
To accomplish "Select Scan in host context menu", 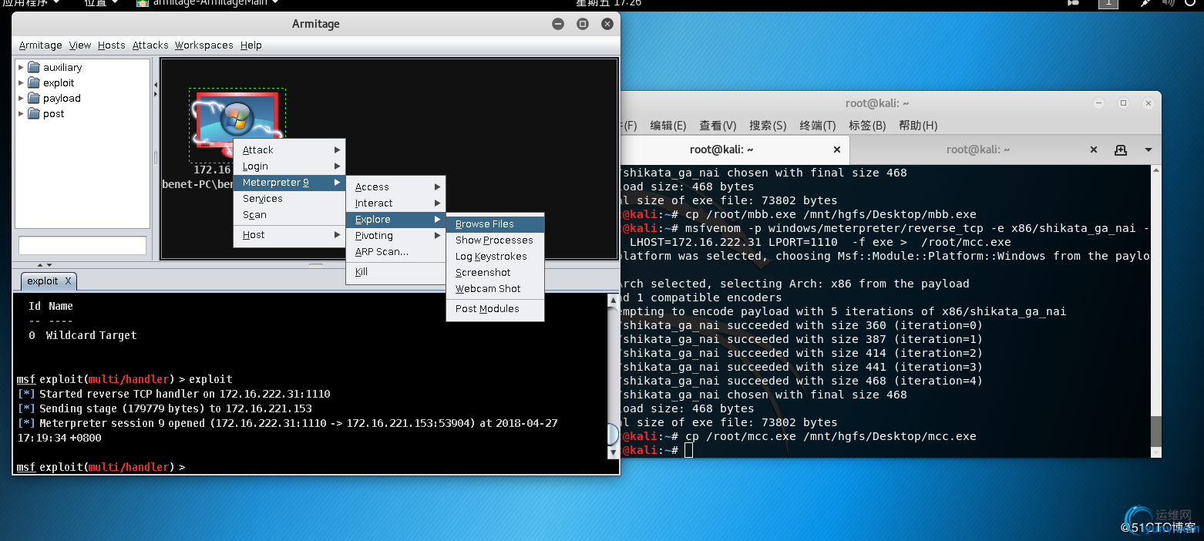I will pyautogui.click(x=289, y=214).
